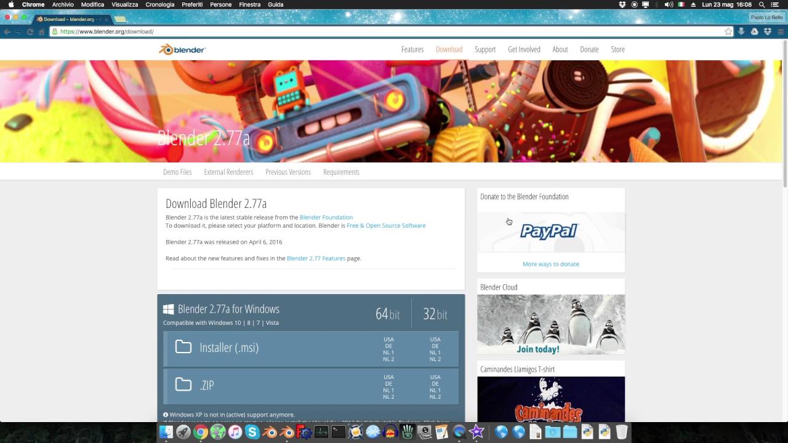Switch to the Demo Files sub-tab
788x443 pixels.
pos(177,172)
